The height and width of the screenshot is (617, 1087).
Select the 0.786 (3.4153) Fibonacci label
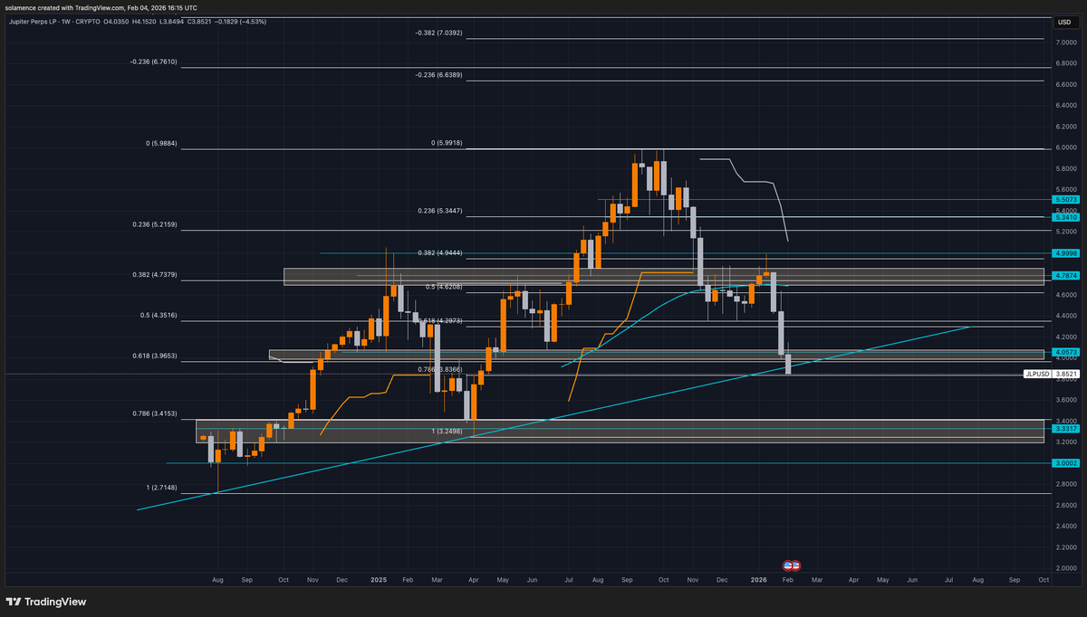click(x=155, y=413)
